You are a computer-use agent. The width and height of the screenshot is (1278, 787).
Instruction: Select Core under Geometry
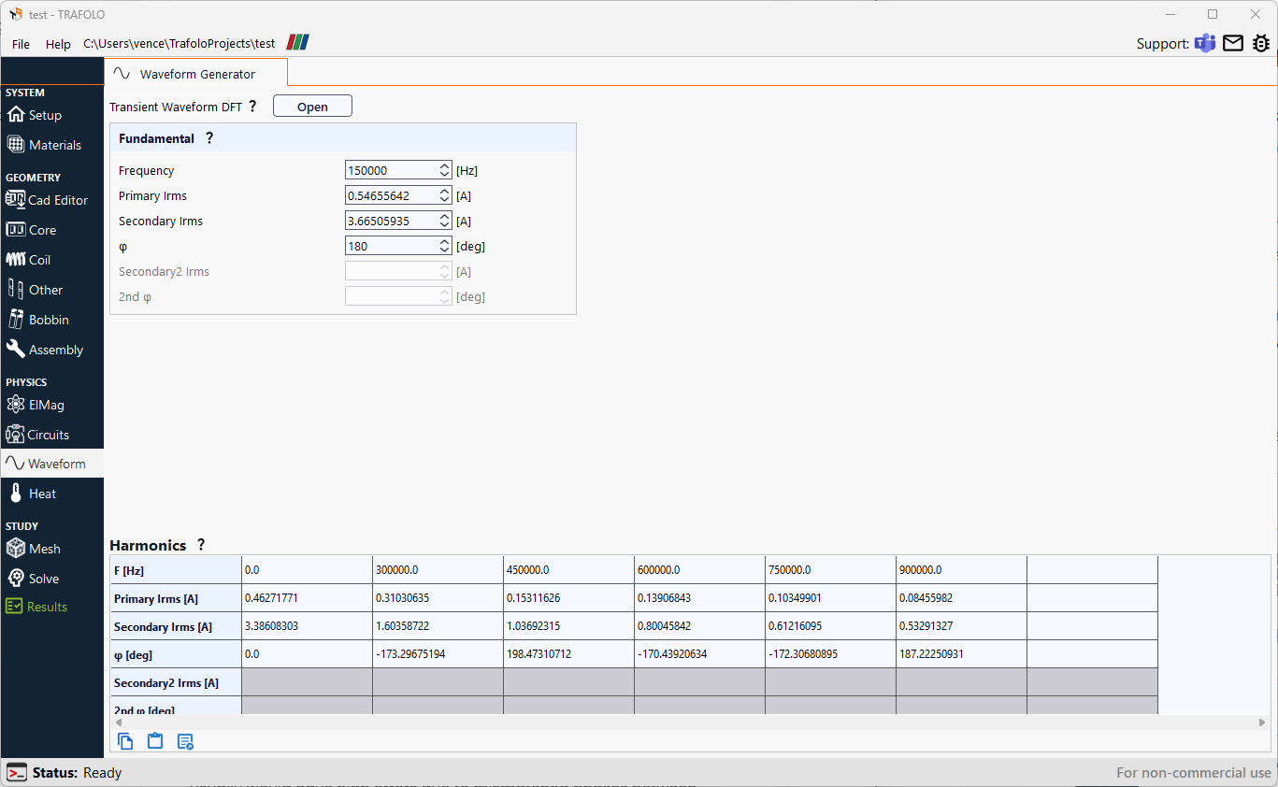(52, 230)
